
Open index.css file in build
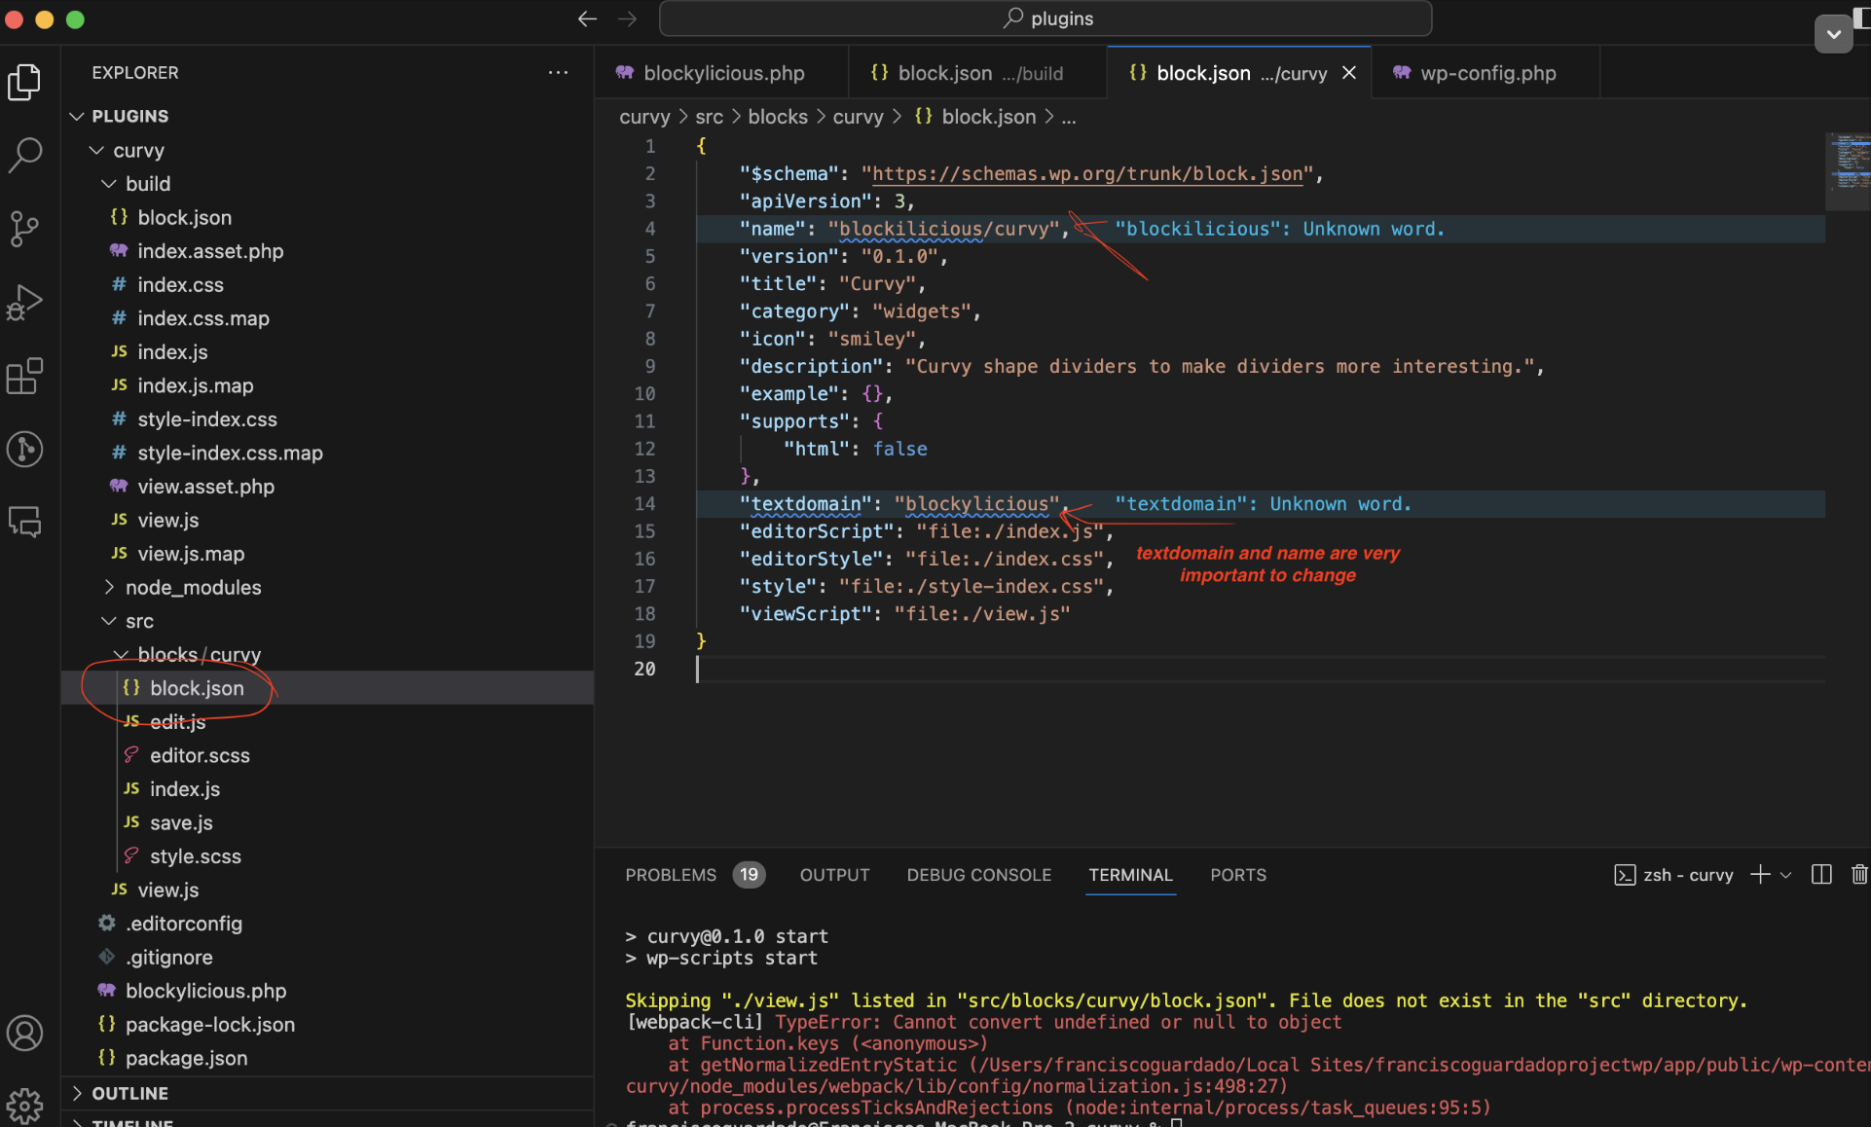coord(327,284)
